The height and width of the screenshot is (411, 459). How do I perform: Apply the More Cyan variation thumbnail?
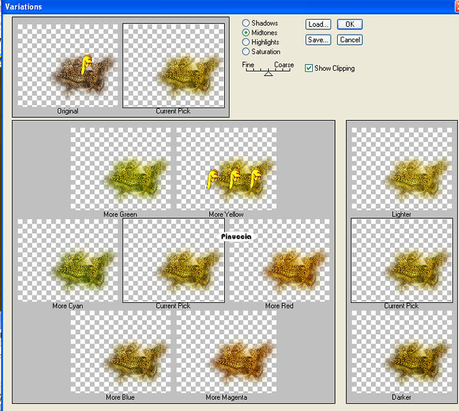click(68, 260)
